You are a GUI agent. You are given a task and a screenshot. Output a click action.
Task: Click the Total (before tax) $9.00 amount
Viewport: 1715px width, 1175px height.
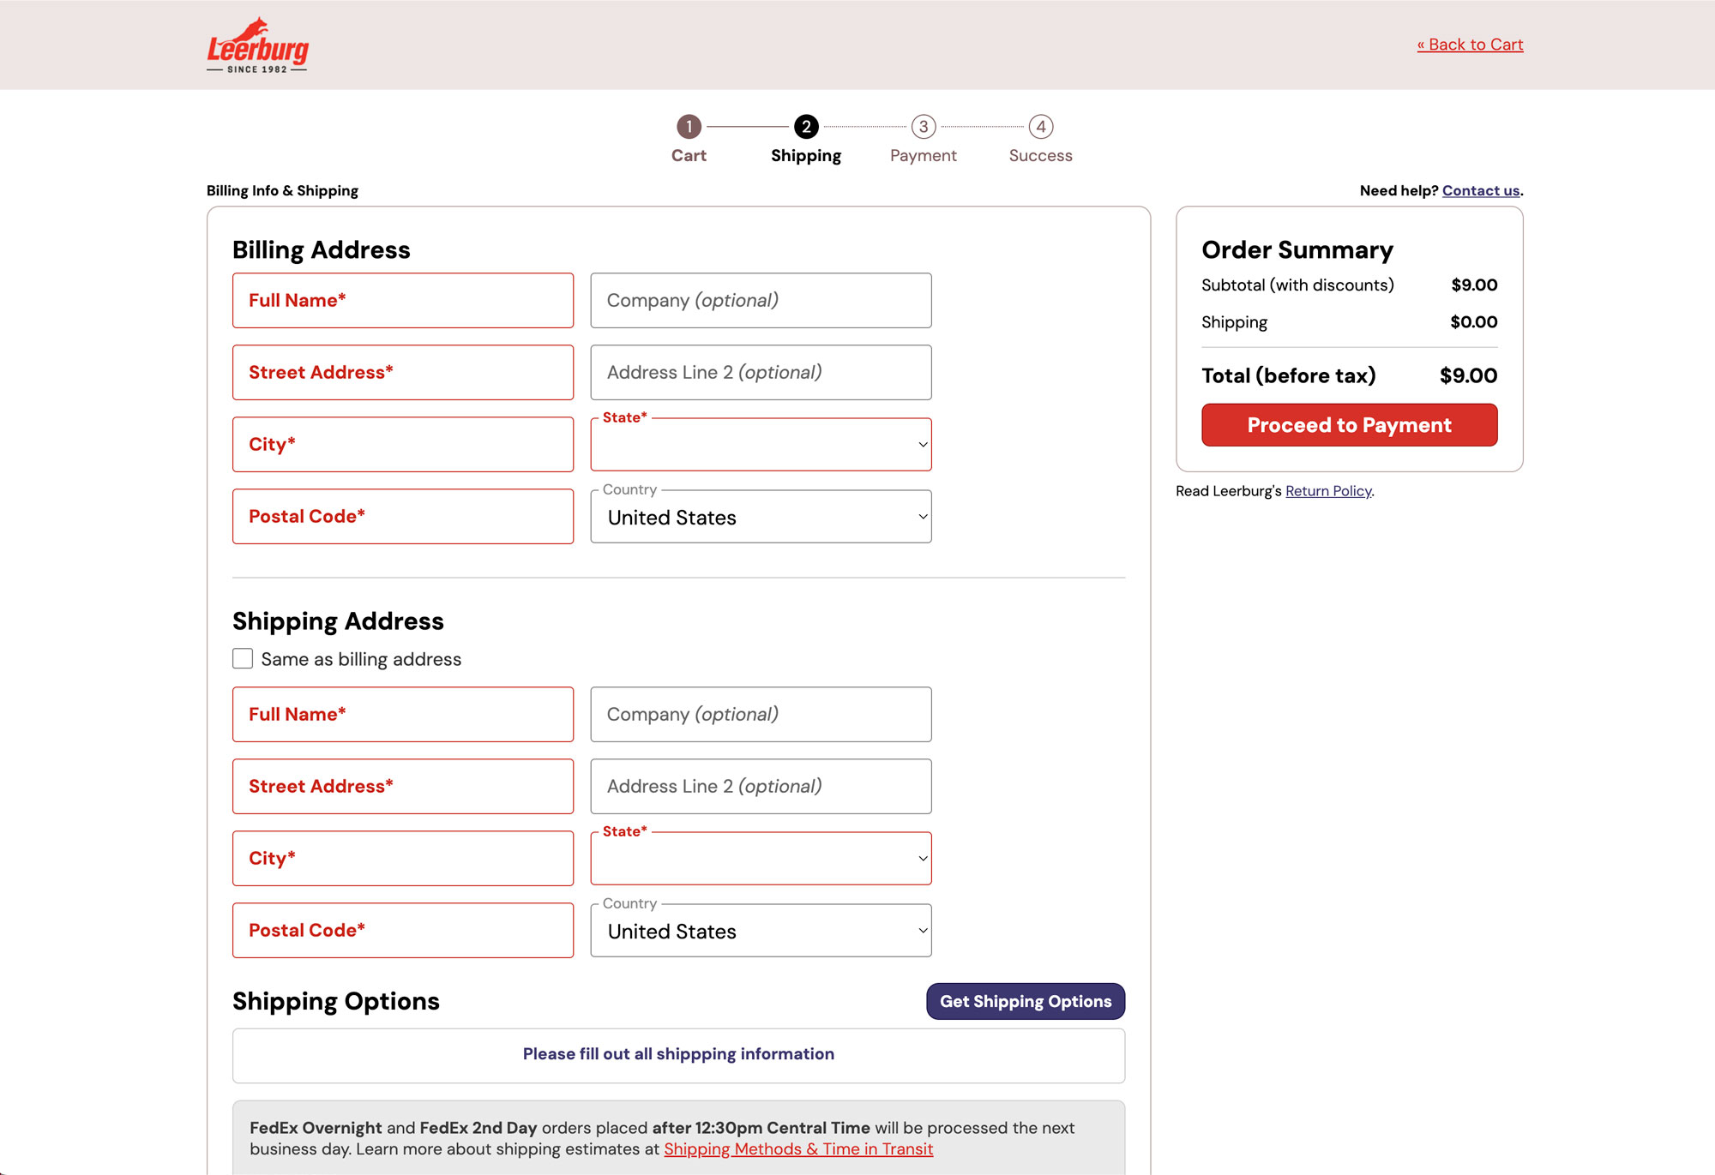1468,375
